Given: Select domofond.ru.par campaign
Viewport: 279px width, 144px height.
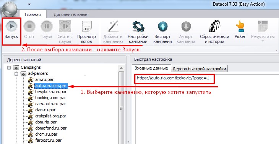Looking at the screenshot, I should coord(51,128).
